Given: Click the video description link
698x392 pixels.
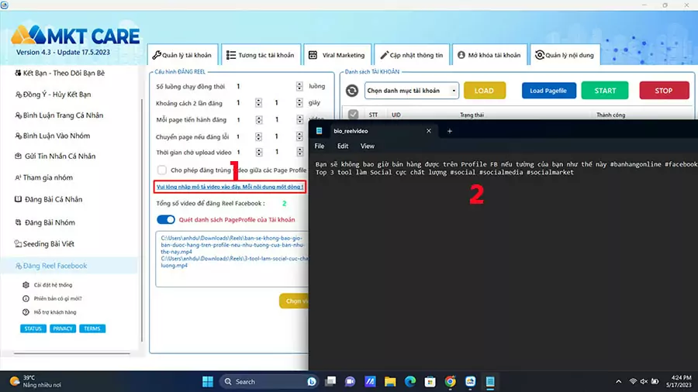Looking at the screenshot, I should 230,187.
